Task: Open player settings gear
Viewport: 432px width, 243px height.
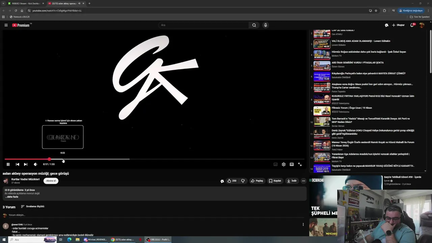Action: pos(283,164)
